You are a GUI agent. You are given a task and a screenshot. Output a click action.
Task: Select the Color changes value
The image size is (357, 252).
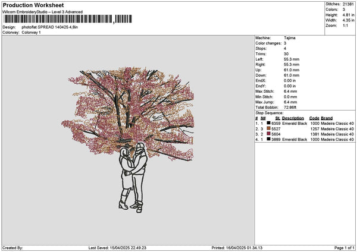tap(285, 43)
